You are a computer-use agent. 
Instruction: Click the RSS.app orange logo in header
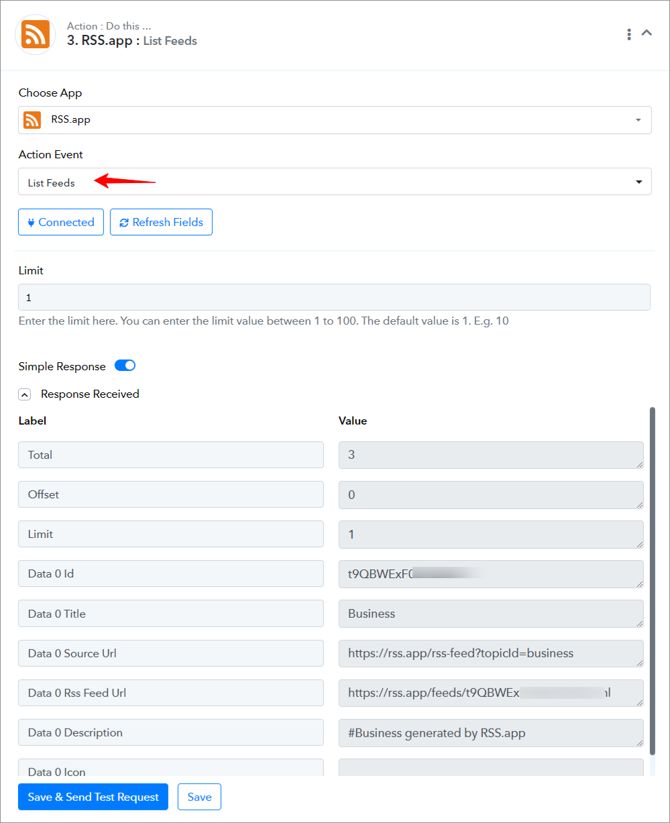[35, 34]
